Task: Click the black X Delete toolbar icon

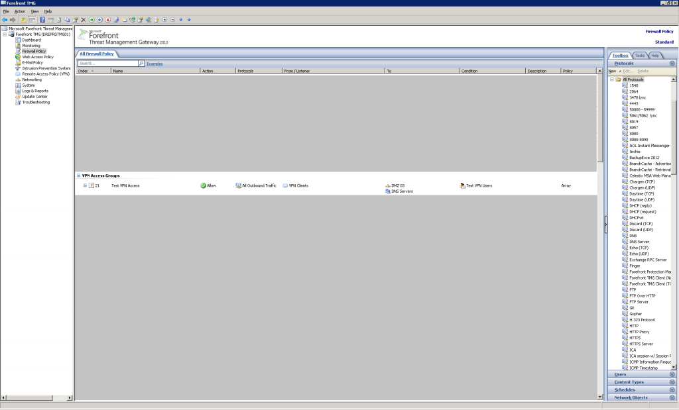Action: (84, 20)
